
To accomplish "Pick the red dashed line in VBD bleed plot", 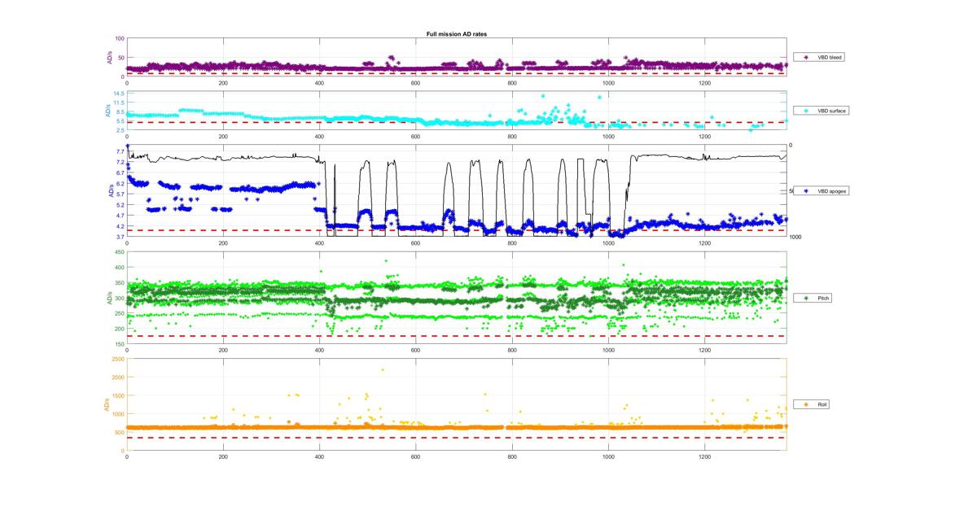I will [x=456, y=74].
